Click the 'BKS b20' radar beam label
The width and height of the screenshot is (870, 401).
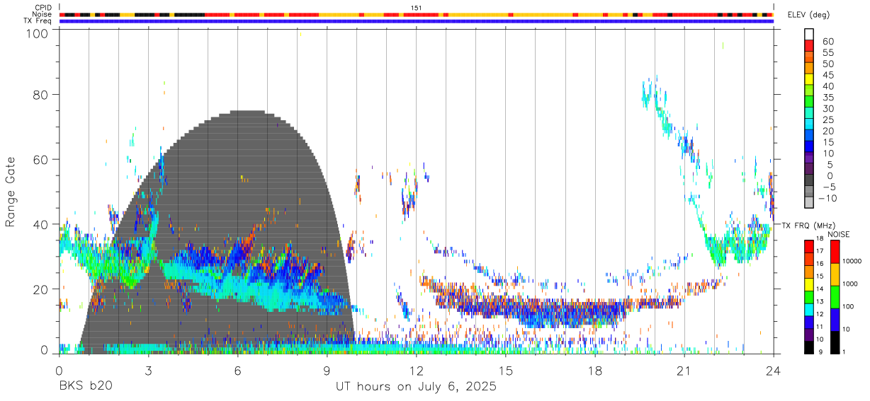84,387
